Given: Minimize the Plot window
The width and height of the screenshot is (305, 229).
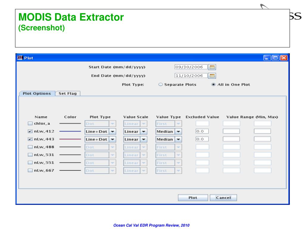Looking at the screenshot, I should pyautogui.click(x=267, y=58).
